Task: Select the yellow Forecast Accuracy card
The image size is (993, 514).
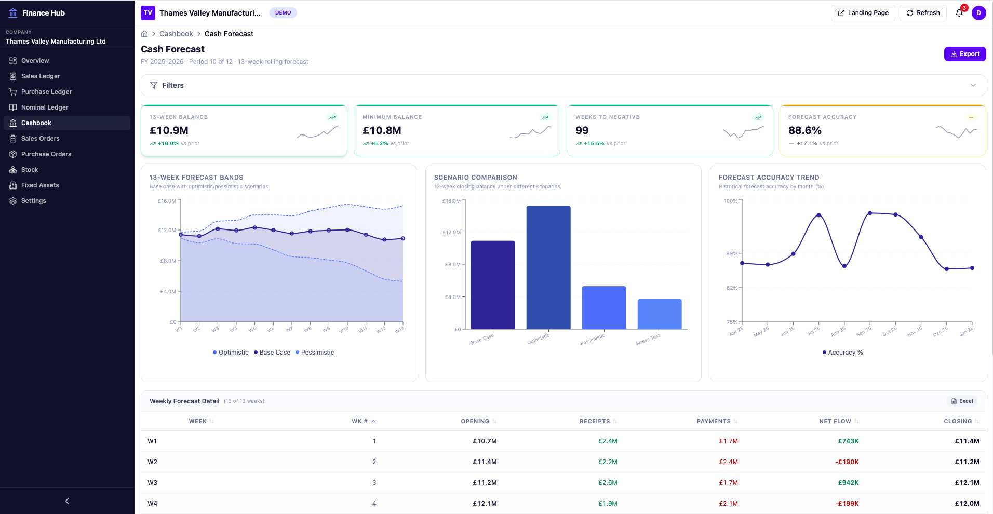Action: [882, 130]
